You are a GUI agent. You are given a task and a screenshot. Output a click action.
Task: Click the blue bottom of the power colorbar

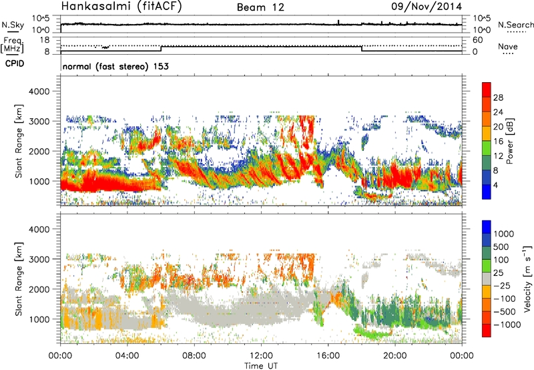[487, 192]
